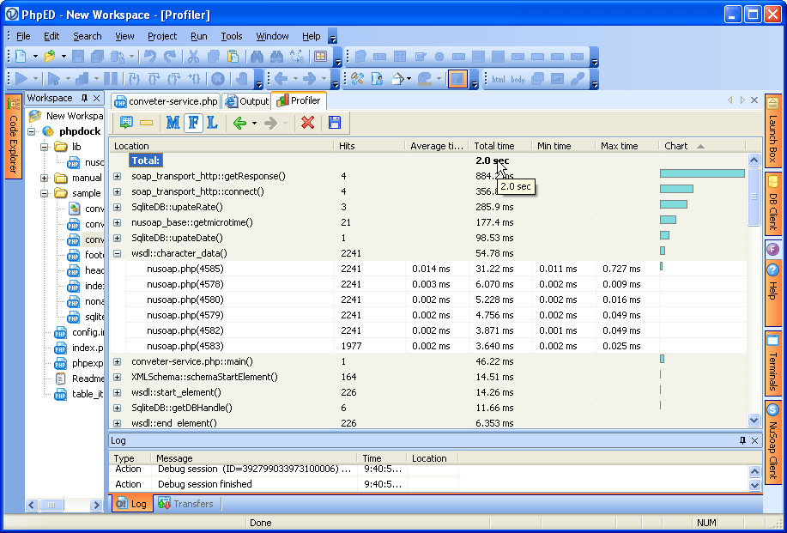Click the Log panel scroll down arrow
Image resolution: width=787 pixels, height=533 pixels.
(754, 485)
